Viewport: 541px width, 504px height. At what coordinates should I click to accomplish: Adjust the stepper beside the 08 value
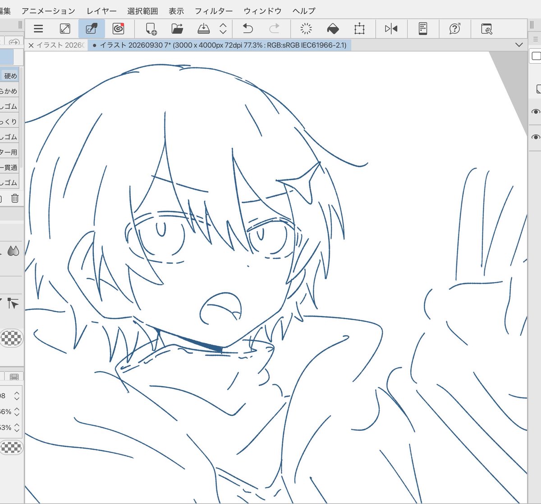17,396
